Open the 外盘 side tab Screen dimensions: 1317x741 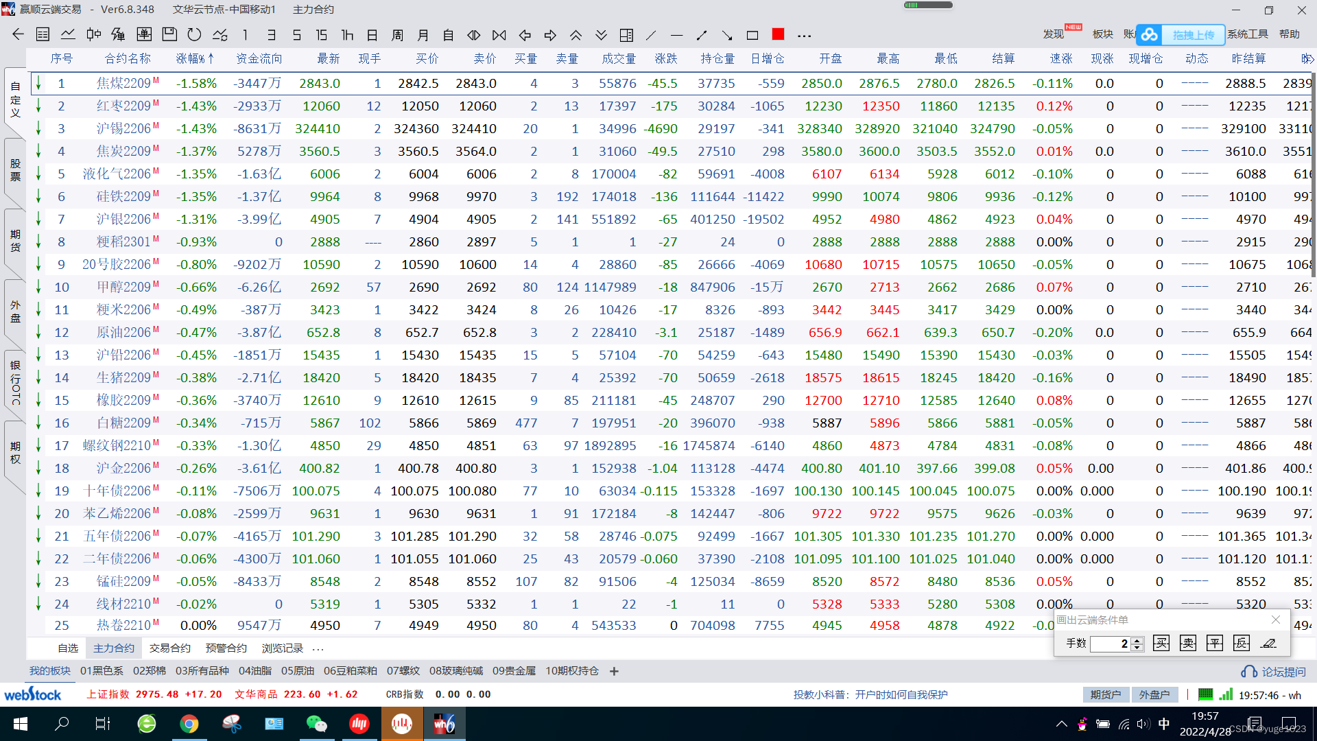[15, 311]
